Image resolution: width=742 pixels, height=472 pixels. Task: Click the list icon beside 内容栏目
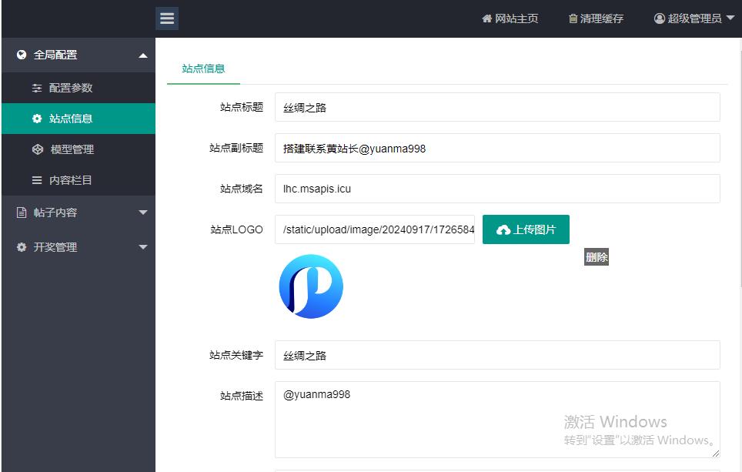(x=37, y=180)
